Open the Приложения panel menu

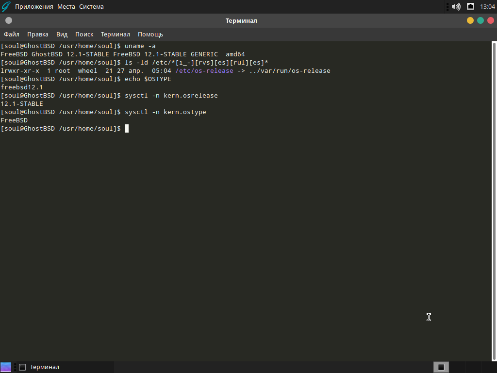pos(34,7)
